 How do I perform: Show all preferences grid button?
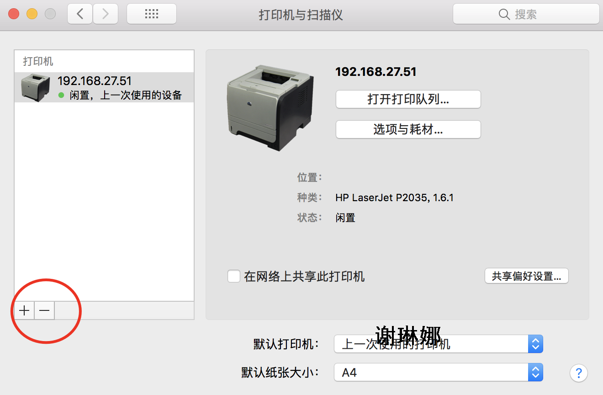151,14
